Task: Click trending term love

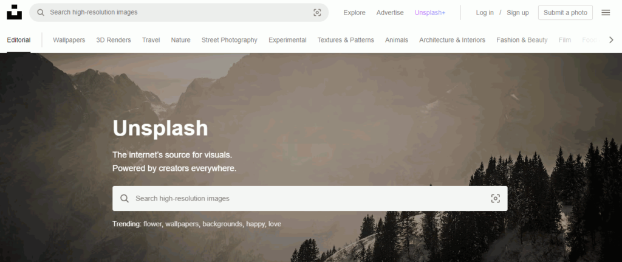Action: coord(275,224)
